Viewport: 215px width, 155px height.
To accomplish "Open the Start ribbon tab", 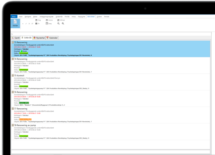I will click(21, 17).
